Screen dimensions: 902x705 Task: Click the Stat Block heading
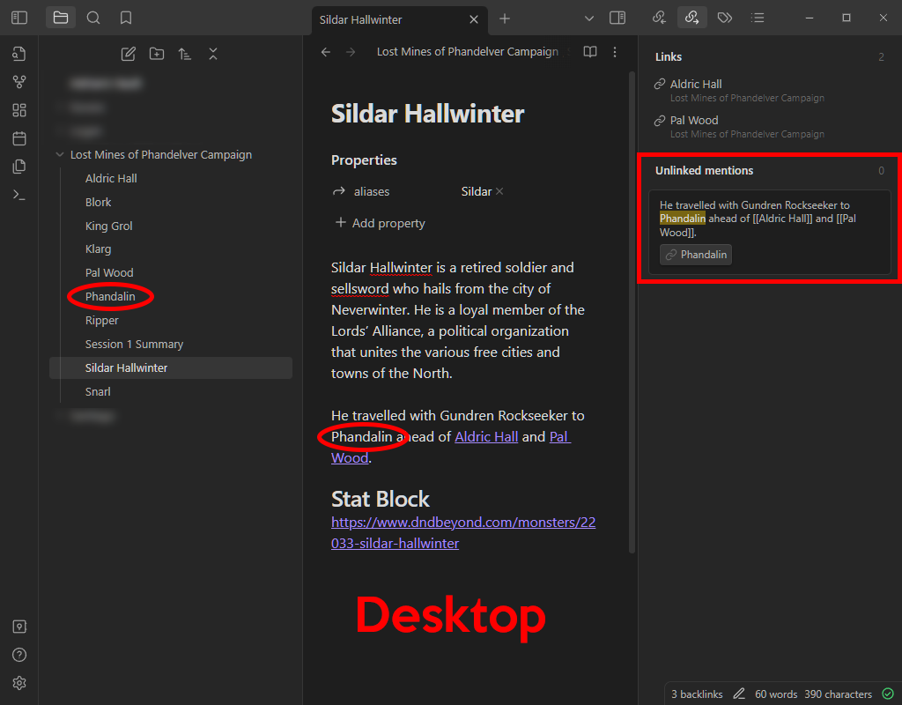pos(381,499)
